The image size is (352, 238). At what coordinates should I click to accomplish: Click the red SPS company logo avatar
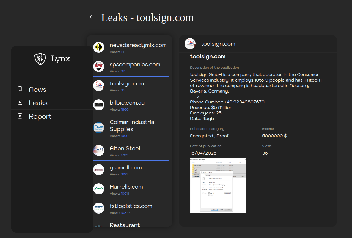click(x=99, y=66)
